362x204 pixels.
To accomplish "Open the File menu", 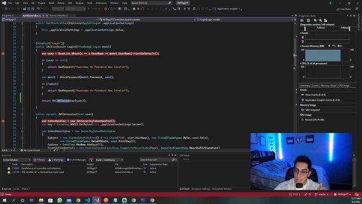I will (x=10, y=3).
